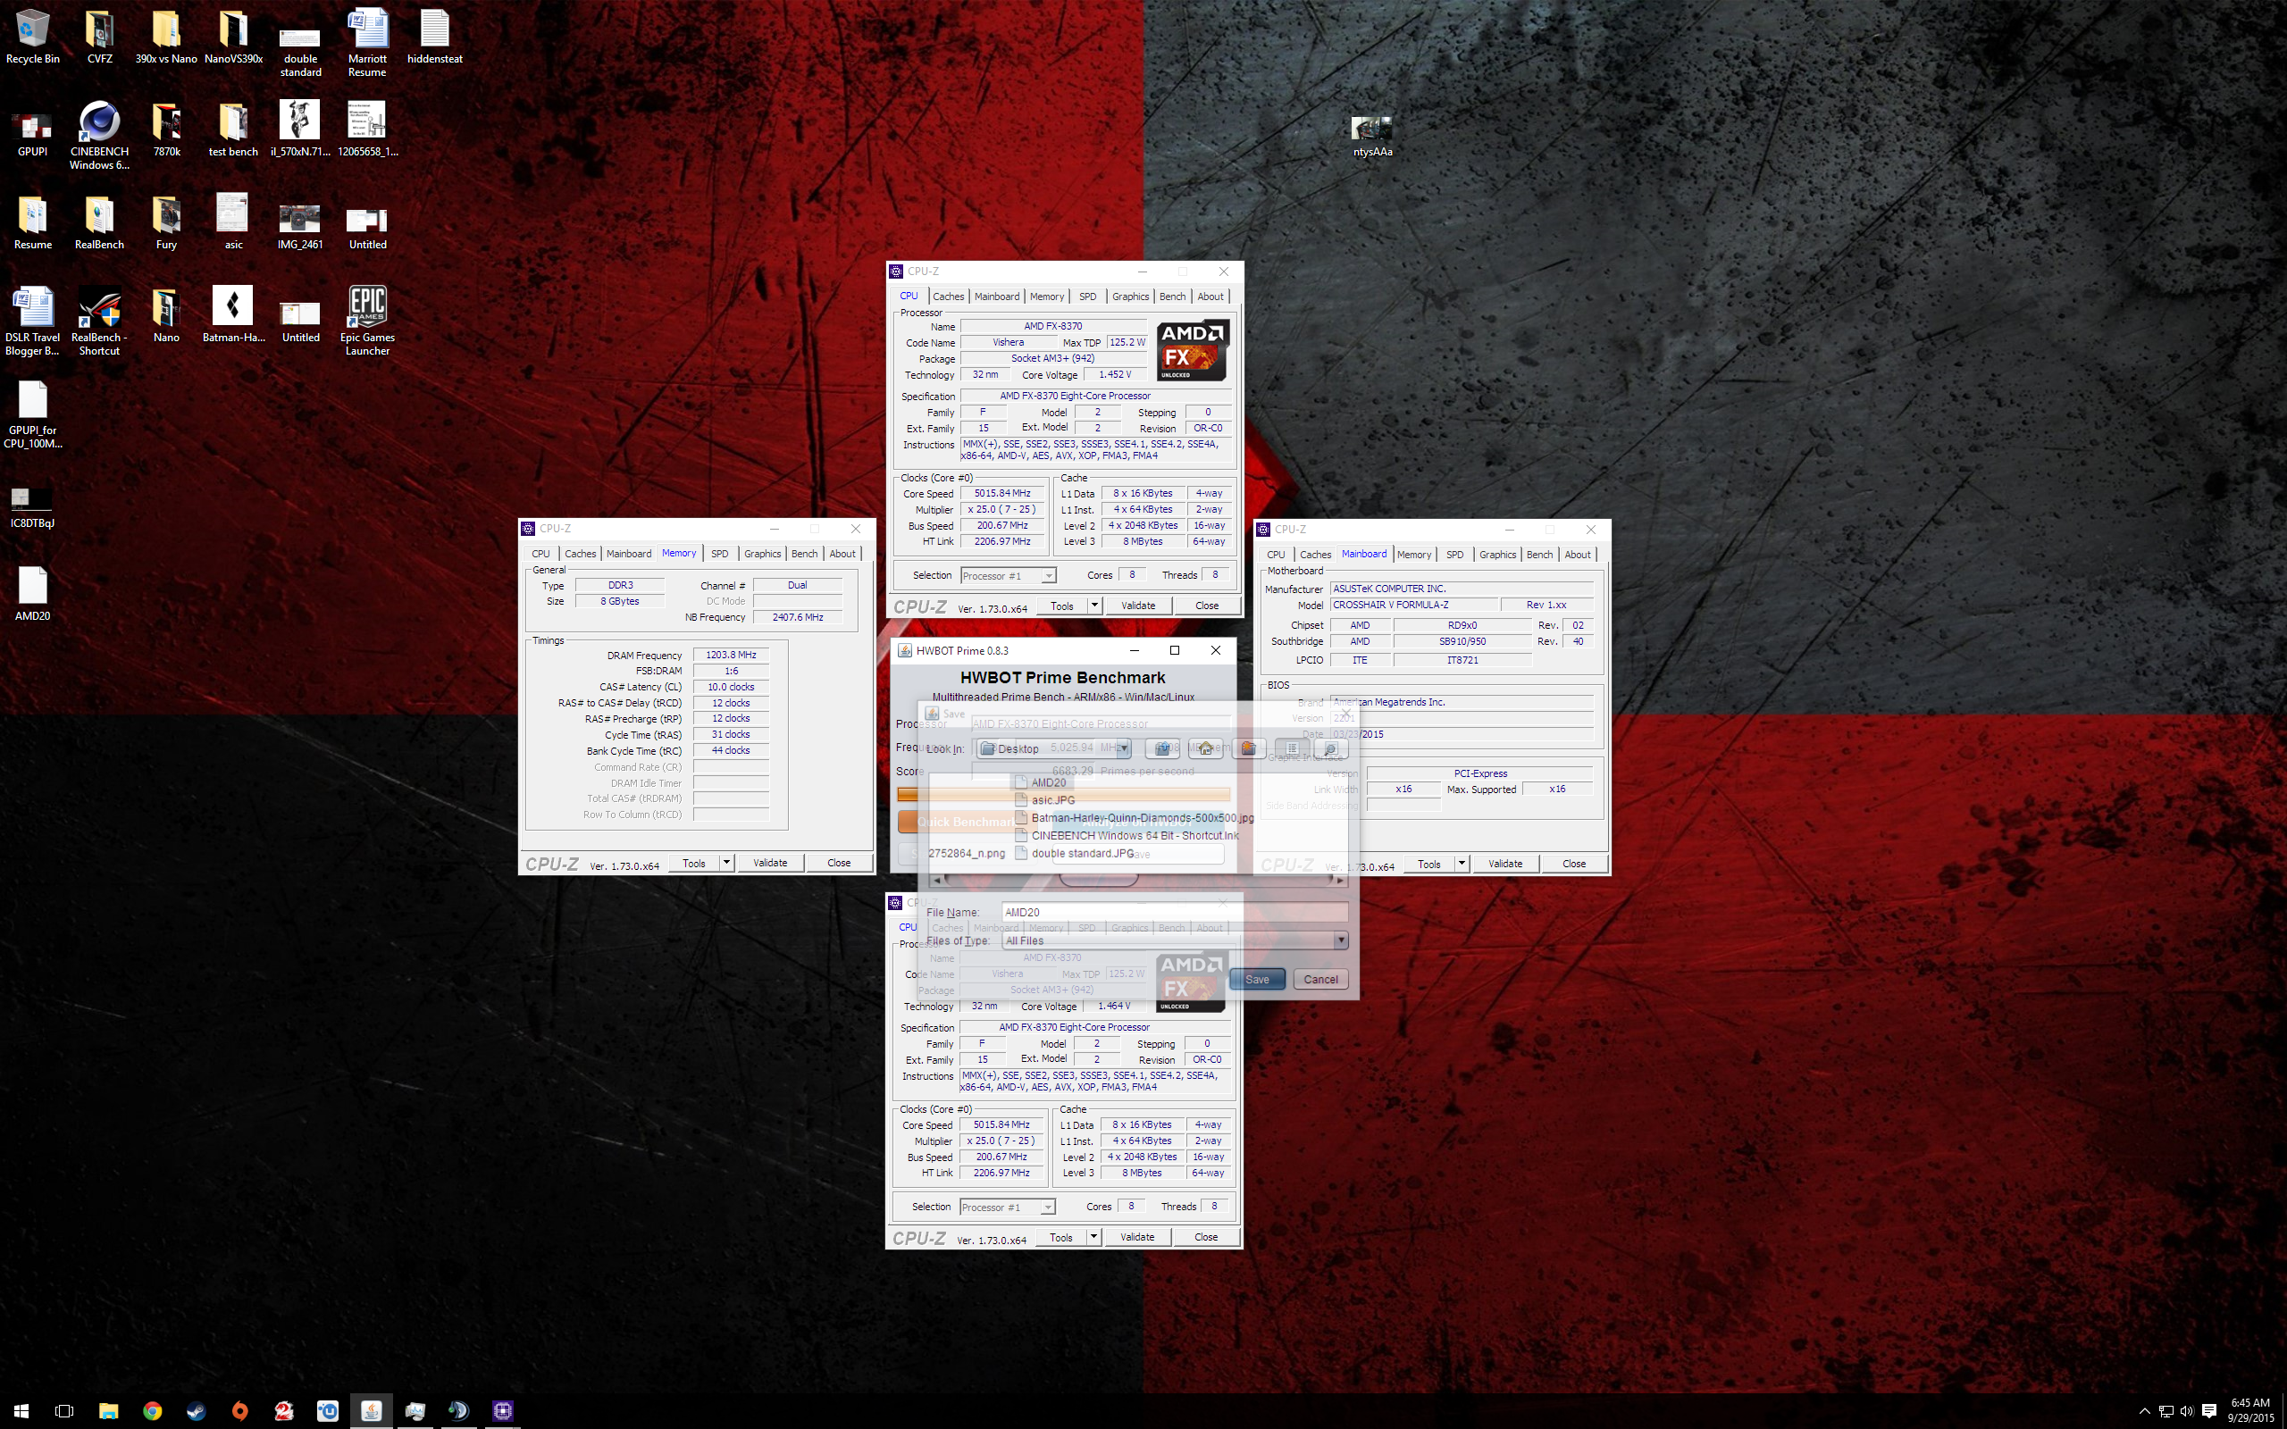Switch to HWBOT Prime Java taskbar icon
Image resolution: width=2287 pixels, height=1429 pixels.
tap(372, 1411)
